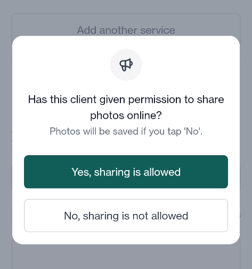
Task: Choose No, sharing is not allowed
Action: click(x=126, y=216)
